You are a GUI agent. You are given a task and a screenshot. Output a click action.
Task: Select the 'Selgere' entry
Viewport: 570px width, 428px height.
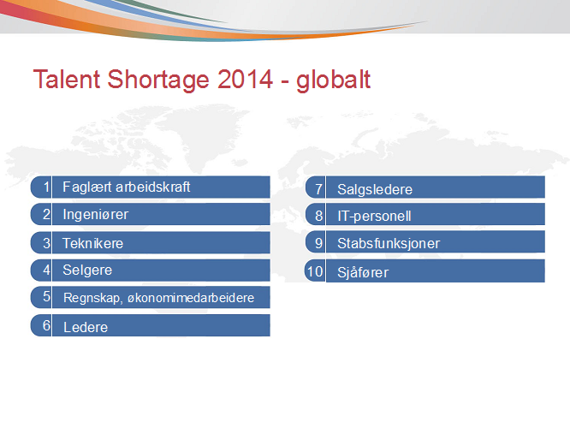tap(161, 270)
